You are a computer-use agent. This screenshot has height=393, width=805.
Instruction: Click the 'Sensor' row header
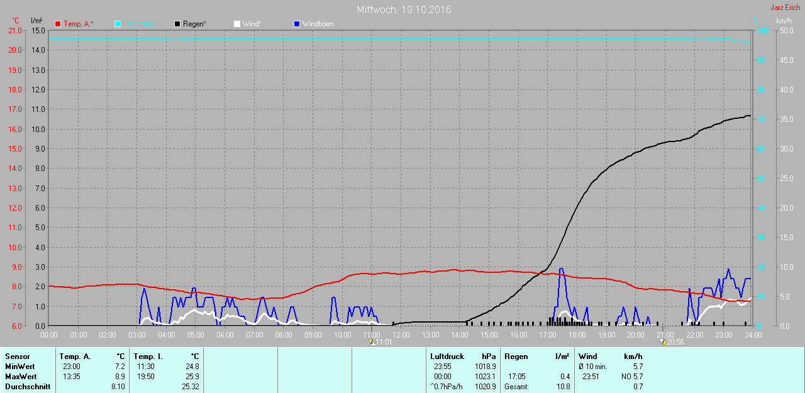[17, 357]
